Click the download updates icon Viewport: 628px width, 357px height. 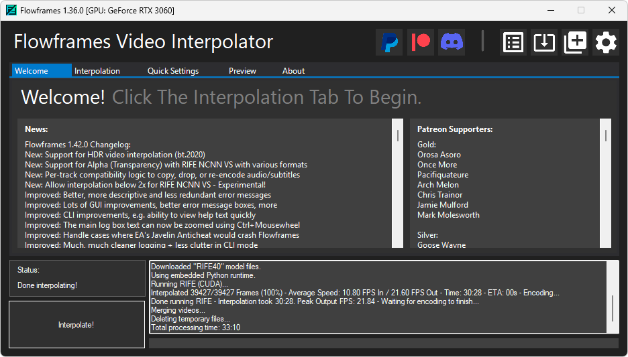tap(544, 42)
